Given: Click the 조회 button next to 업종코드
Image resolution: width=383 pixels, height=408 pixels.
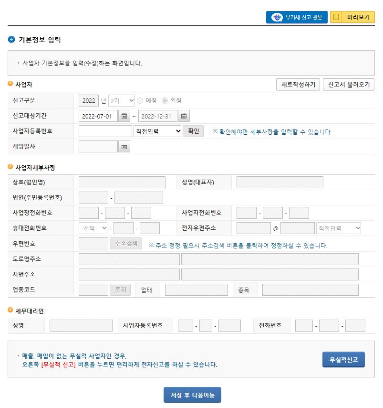Looking at the screenshot, I should pos(121,290).
